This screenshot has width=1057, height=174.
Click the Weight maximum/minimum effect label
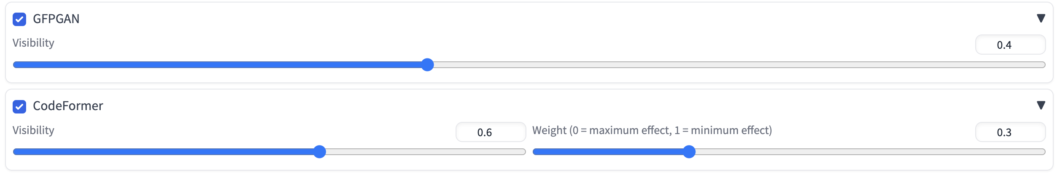coord(652,130)
